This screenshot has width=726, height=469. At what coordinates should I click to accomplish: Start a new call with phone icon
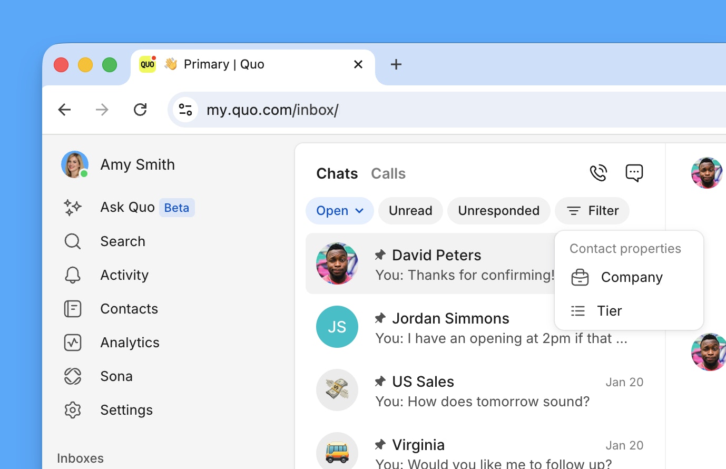pyautogui.click(x=599, y=173)
